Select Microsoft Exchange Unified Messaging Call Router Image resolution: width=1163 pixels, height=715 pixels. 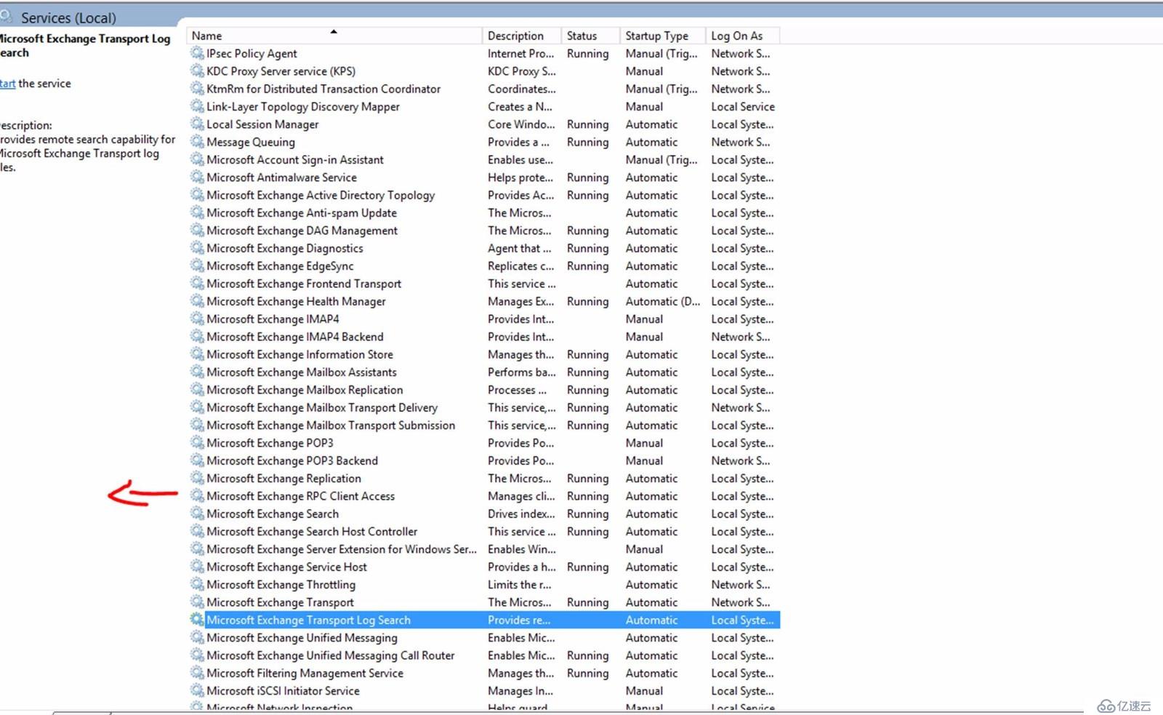pos(331,655)
